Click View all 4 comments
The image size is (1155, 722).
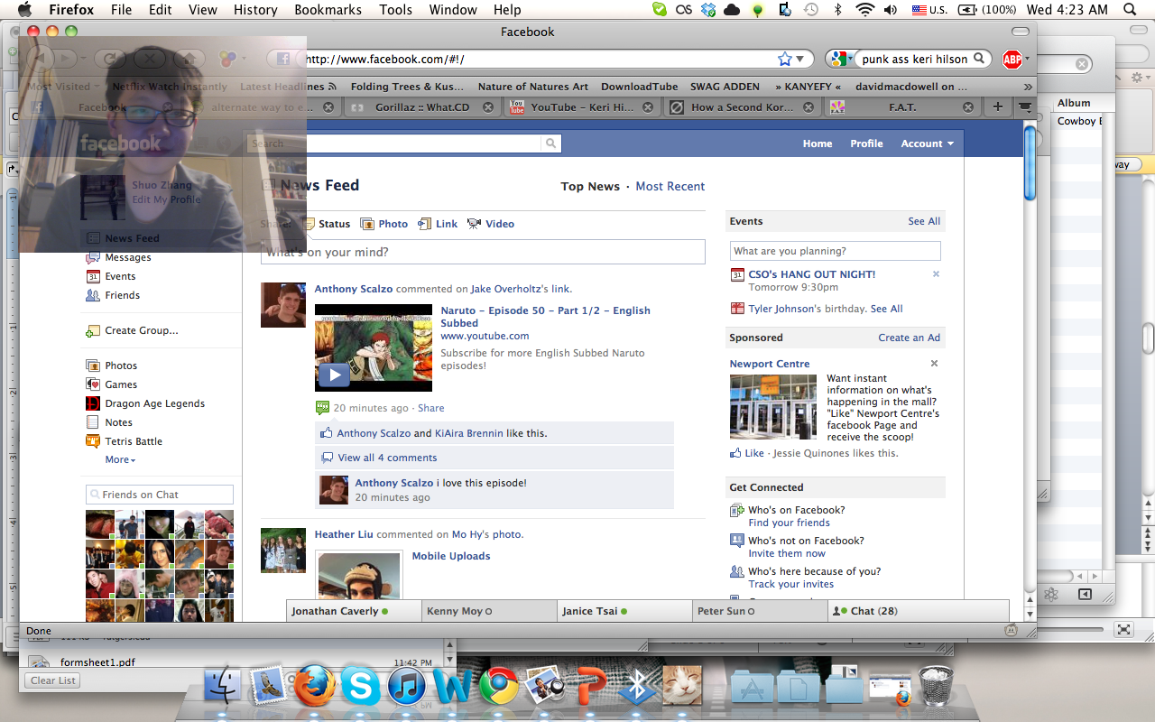pos(387,458)
